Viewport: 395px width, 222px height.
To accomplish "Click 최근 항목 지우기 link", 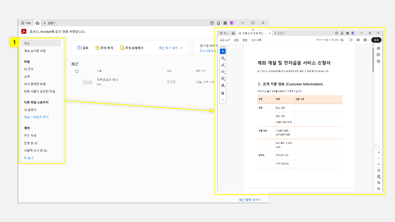I will coord(250,200).
